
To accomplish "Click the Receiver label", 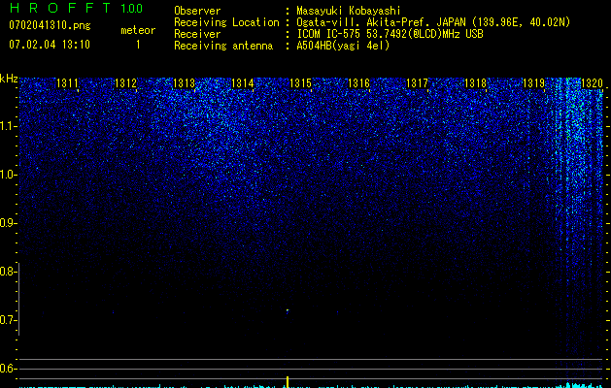I will 197,34.
